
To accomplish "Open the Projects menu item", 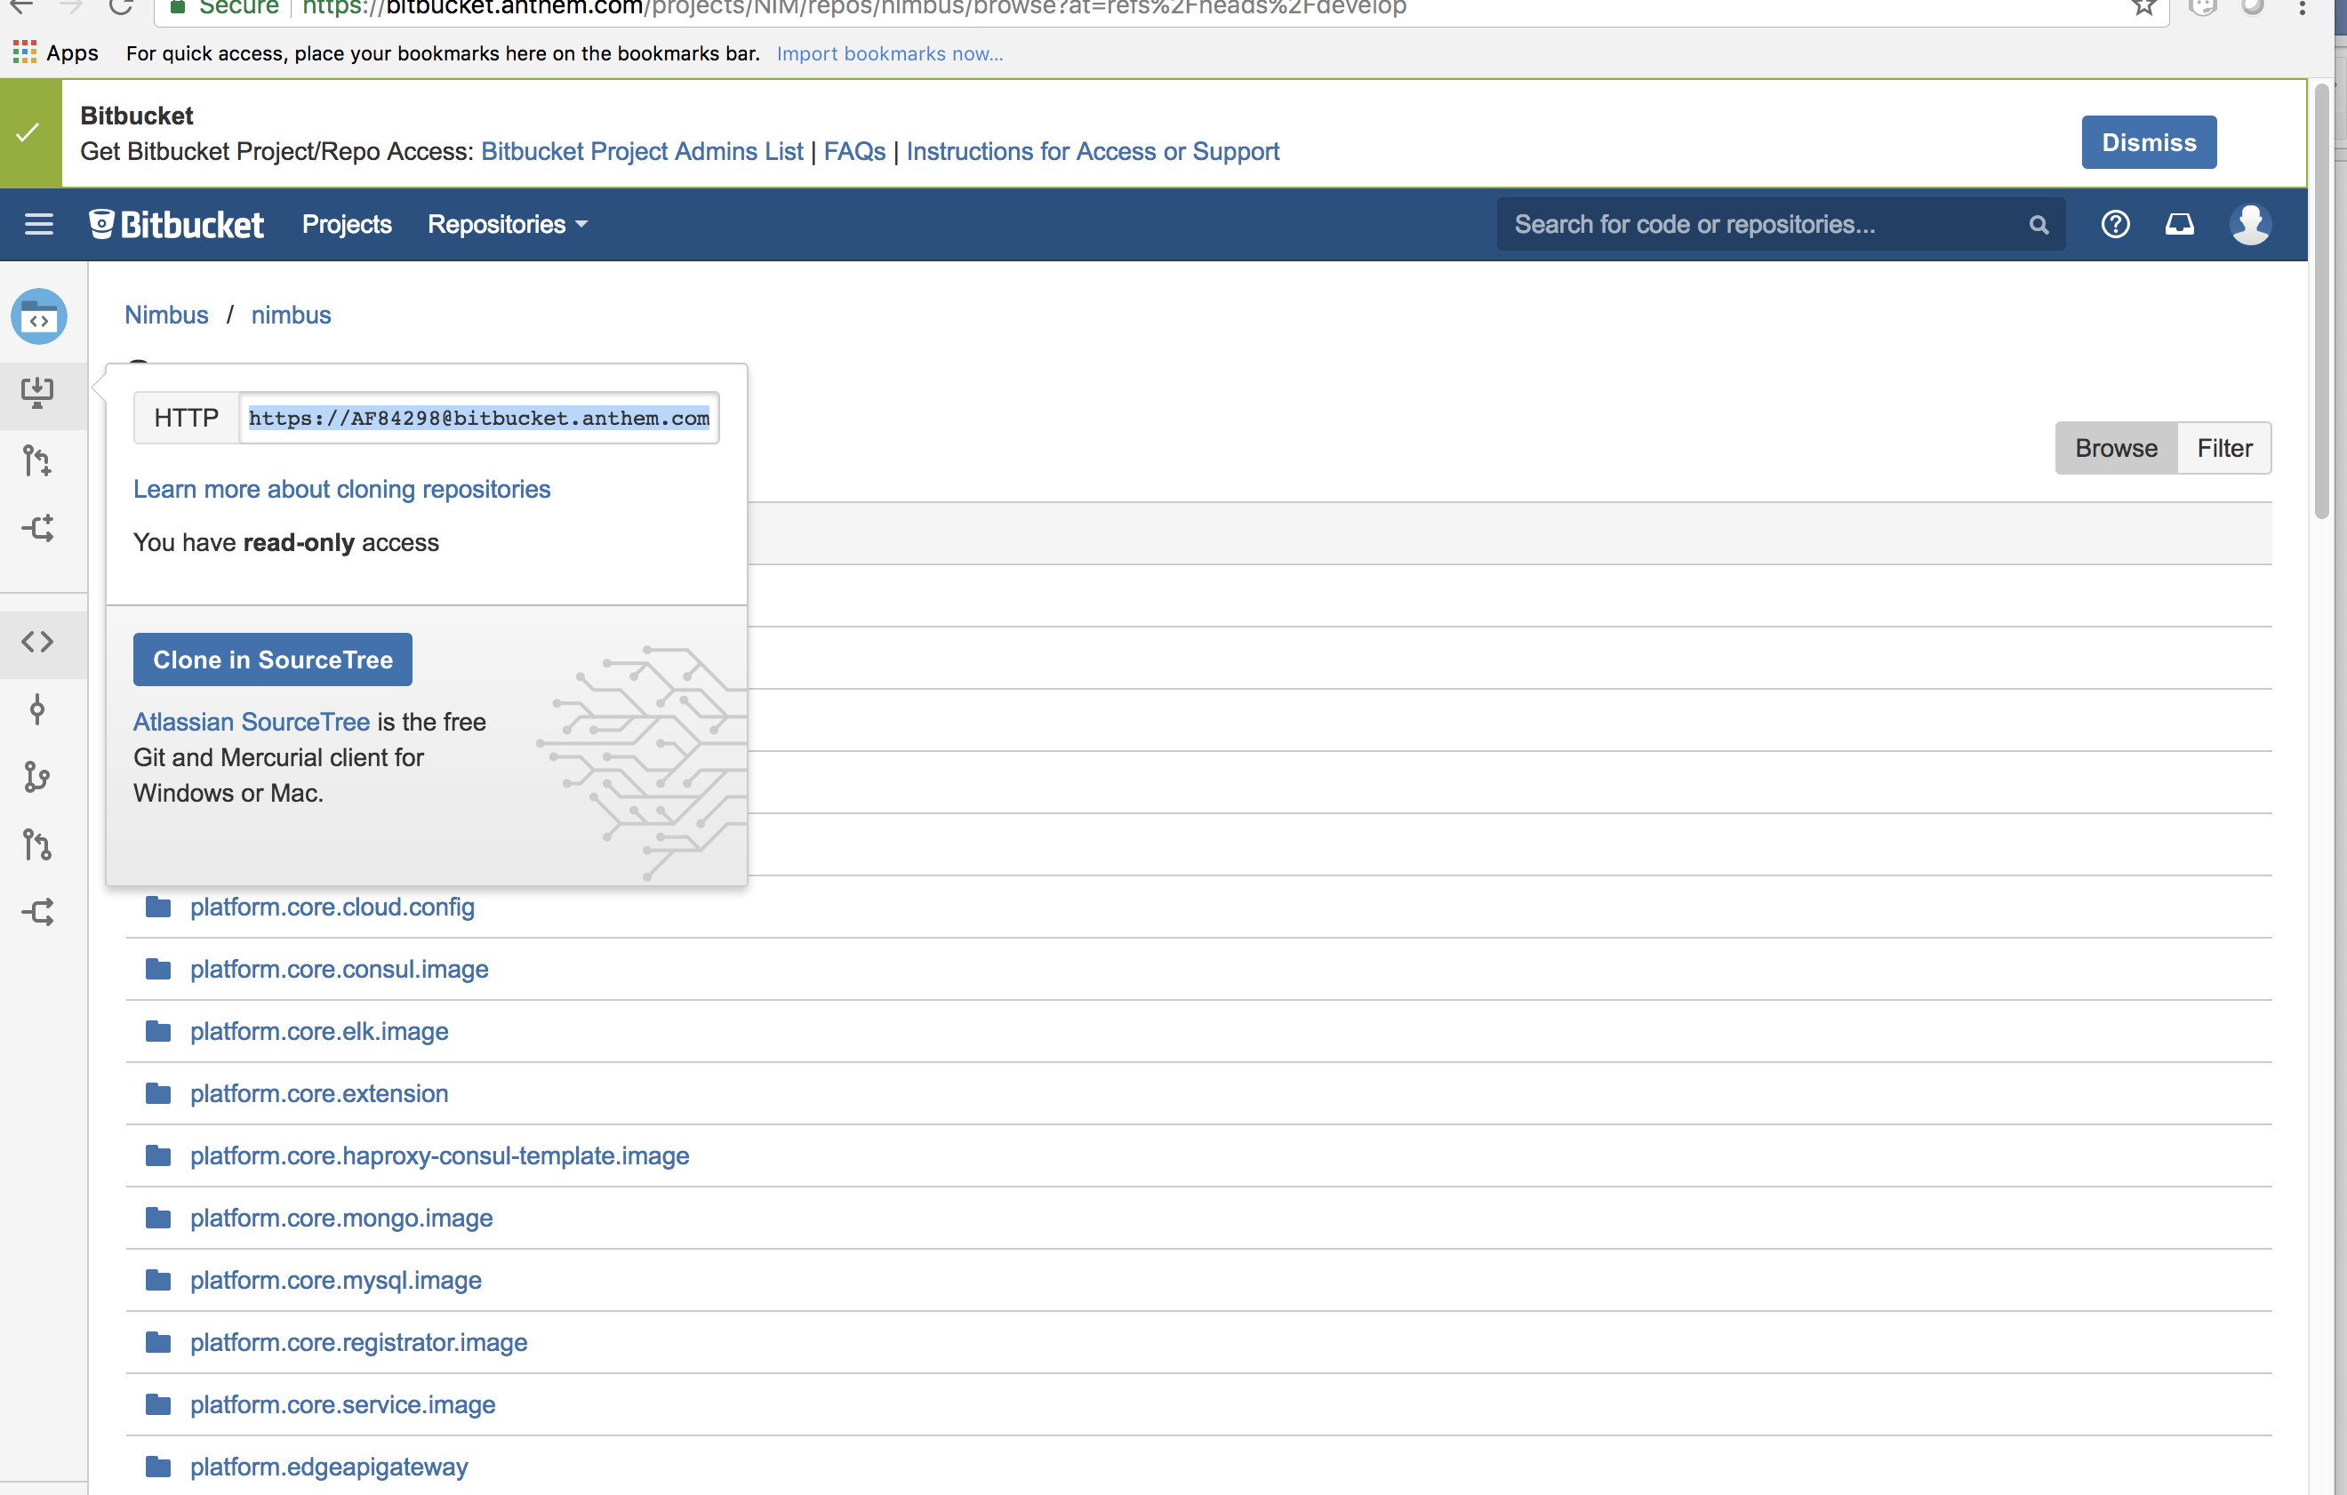I will [346, 224].
